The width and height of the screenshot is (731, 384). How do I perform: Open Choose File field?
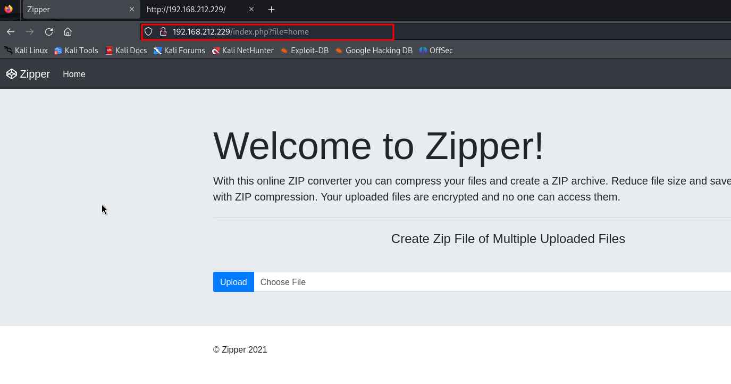[x=492, y=282]
